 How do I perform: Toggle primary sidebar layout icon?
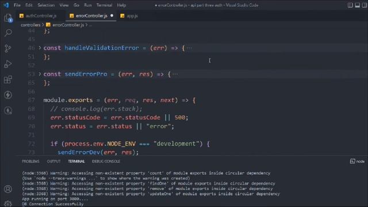click(x=350, y=5)
